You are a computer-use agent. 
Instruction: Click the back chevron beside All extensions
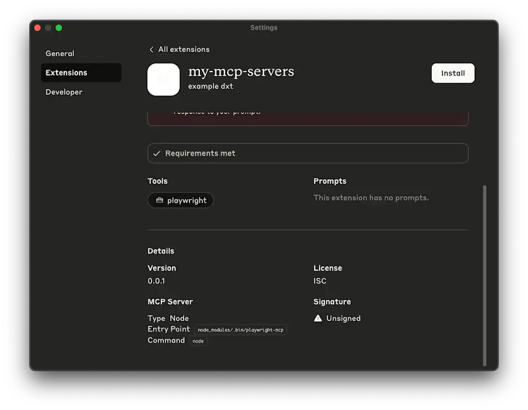coord(151,49)
